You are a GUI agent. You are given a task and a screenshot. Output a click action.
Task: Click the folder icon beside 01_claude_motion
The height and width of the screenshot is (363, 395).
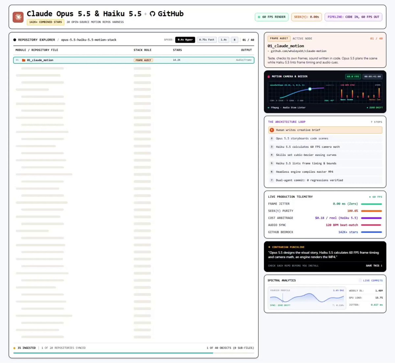(x=24, y=60)
